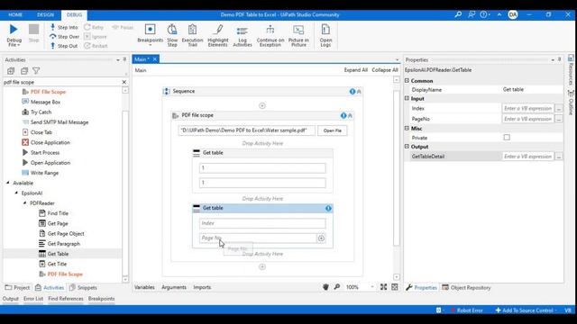Select Send SMTP Mail Message activity
Screen dimensions: 577x324
[60, 122]
